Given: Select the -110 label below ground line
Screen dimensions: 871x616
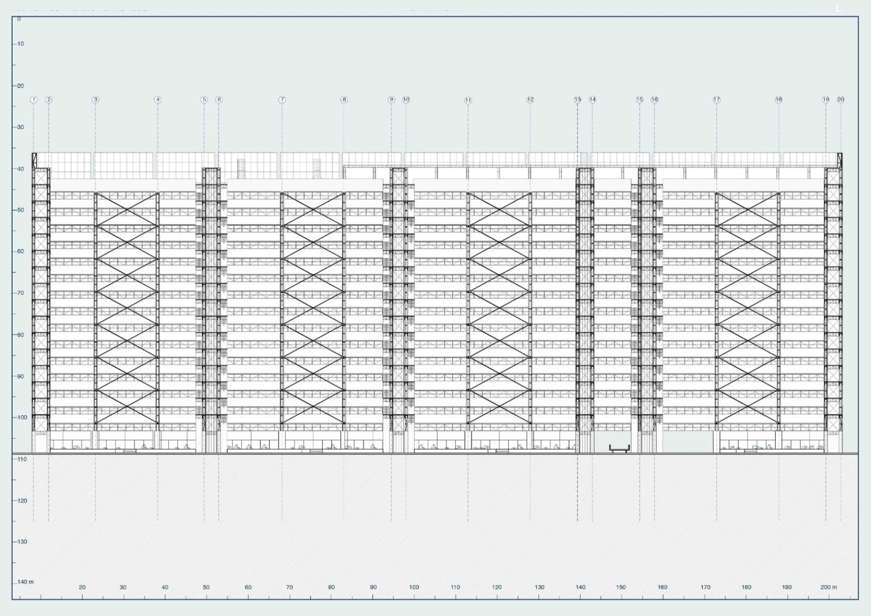Looking at the screenshot, I should coord(21,459).
